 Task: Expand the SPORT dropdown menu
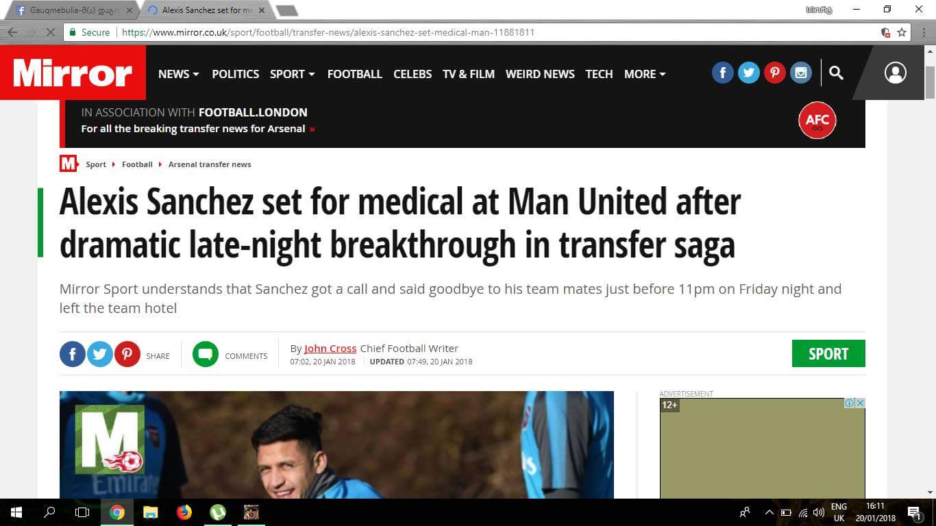(x=293, y=74)
